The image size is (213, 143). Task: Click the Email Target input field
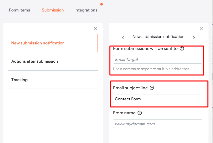157,59
